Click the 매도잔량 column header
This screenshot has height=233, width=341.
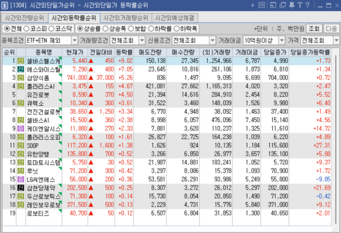150,52
